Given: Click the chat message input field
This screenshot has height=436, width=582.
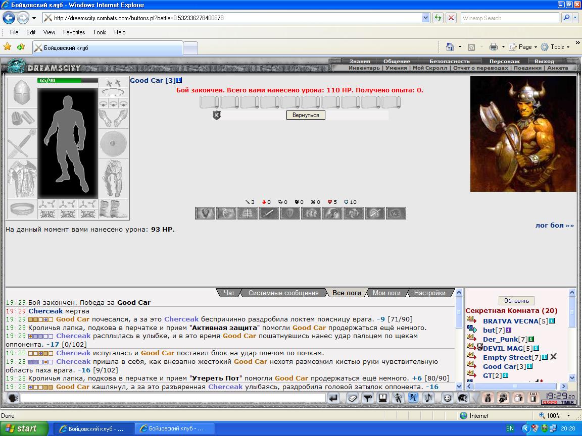Looking at the screenshot, I should [173, 398].
